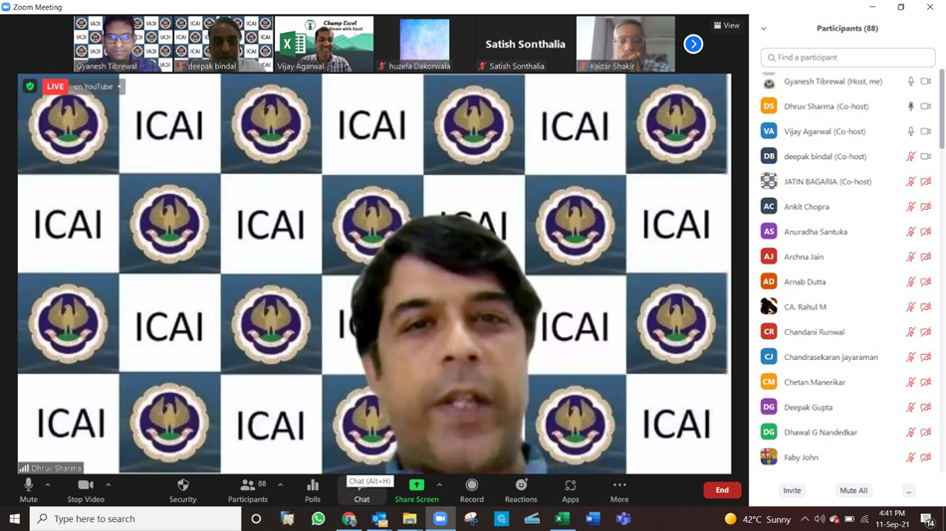Open WhatsApp from the taskbar
The image size is (946, 531).
tap(318, 518)
